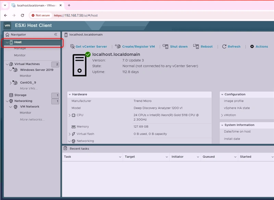
Task: Click the Storage count badge
Action: click(x=55, y=95)
